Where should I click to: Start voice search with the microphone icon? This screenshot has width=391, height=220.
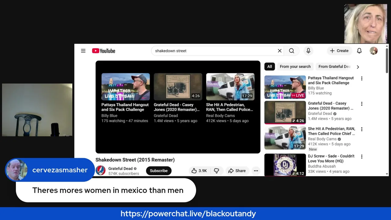(308, 51)
